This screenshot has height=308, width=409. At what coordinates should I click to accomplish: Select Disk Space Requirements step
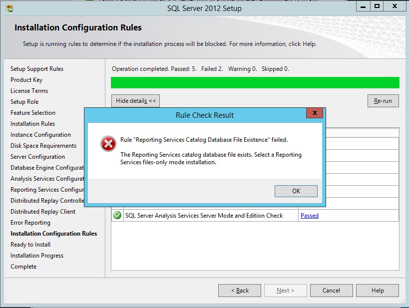point(43,146)
